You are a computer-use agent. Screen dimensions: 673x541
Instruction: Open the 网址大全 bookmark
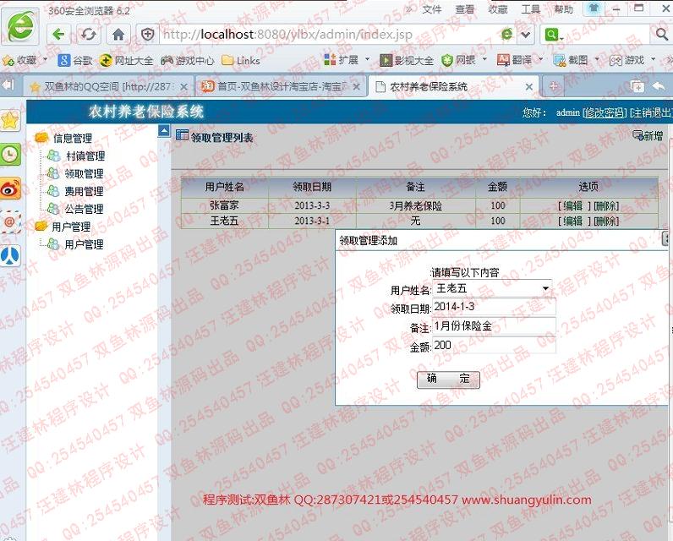126,61
